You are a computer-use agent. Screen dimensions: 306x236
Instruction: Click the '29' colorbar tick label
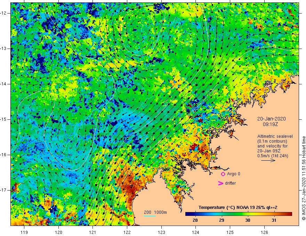coord(222,220)
